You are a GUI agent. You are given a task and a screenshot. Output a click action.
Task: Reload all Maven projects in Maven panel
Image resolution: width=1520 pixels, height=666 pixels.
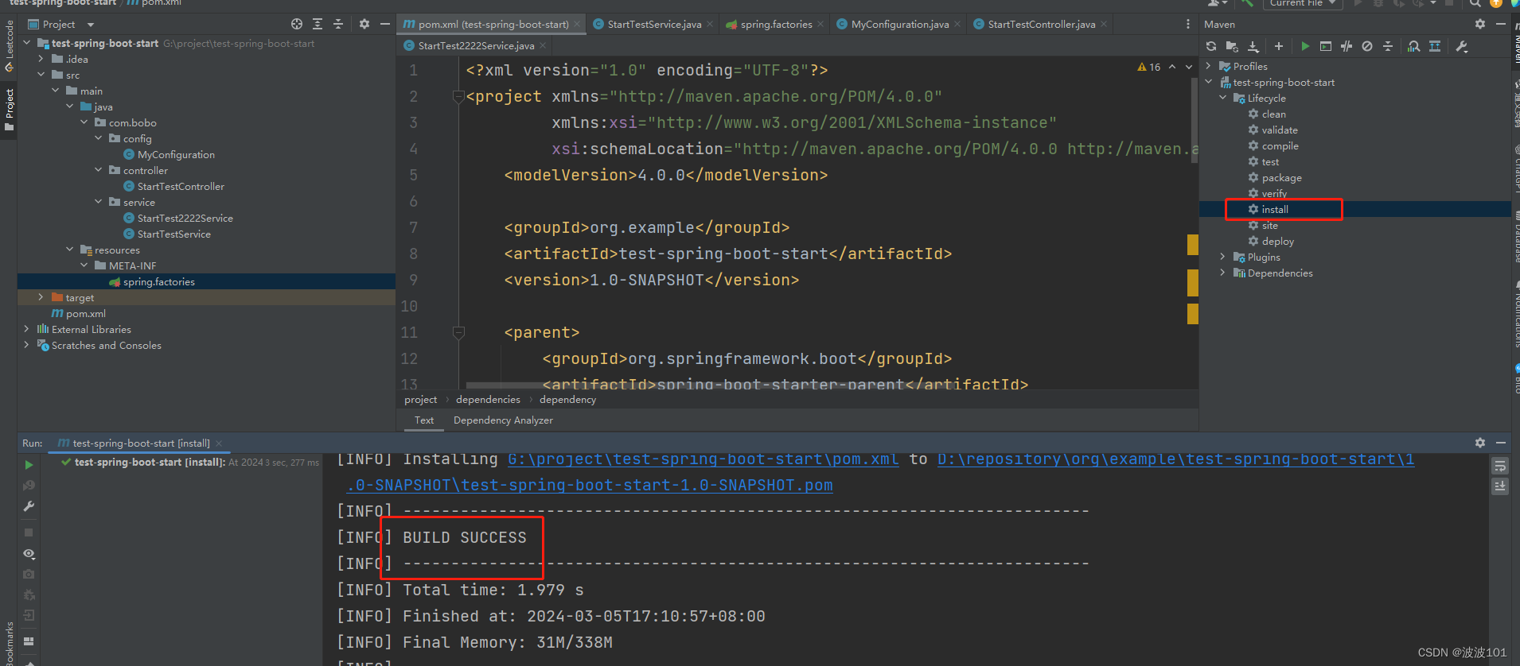tap(1211, 46)
